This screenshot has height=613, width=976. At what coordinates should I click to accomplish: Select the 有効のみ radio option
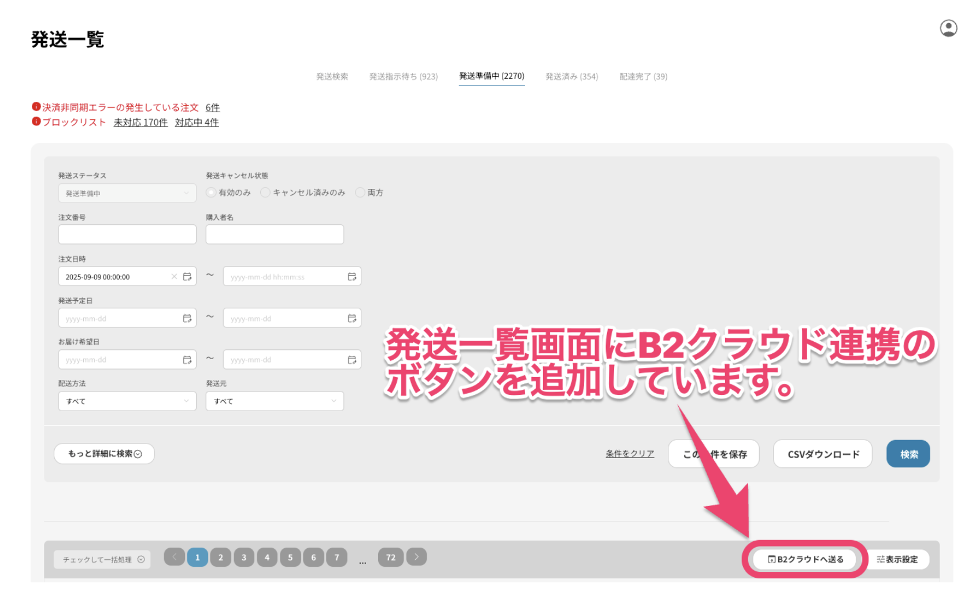coord(212,193)
